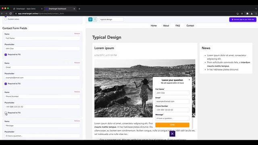The height and width of the screenshot is (145, 258).
Task: Switch to mobile preview icon
Action: (95, 19)
